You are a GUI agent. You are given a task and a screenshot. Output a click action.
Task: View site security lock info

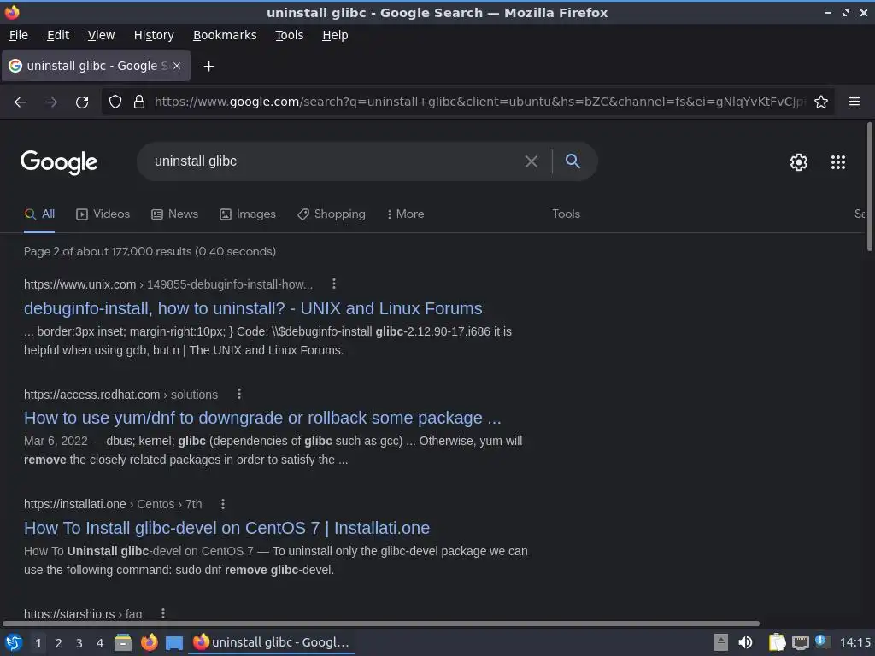(139, 102)
